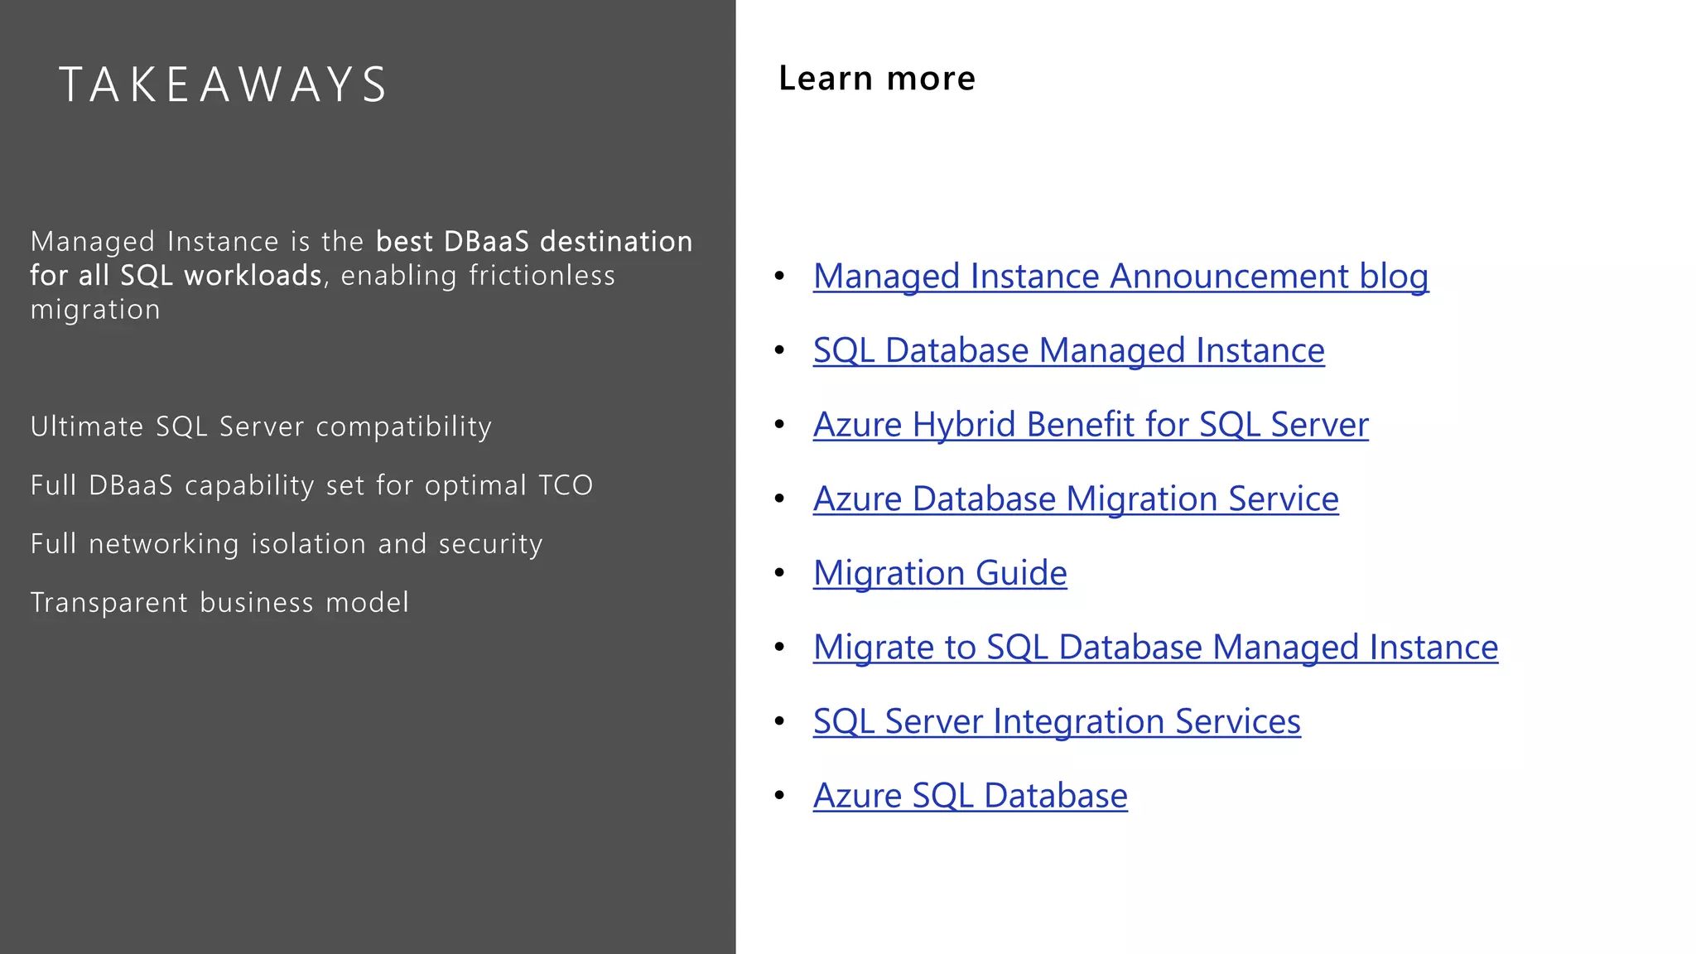Select the TAKEAWAYS slide title

pyautogui.click(x=223, y=84)
